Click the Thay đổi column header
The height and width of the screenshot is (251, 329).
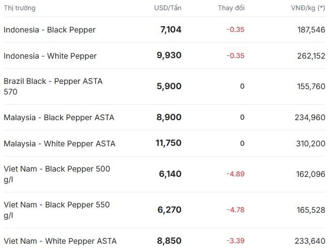click(x=231, y=8)
